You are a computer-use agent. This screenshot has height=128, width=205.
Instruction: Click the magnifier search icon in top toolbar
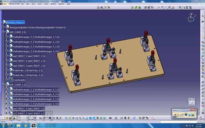point(166,8)
